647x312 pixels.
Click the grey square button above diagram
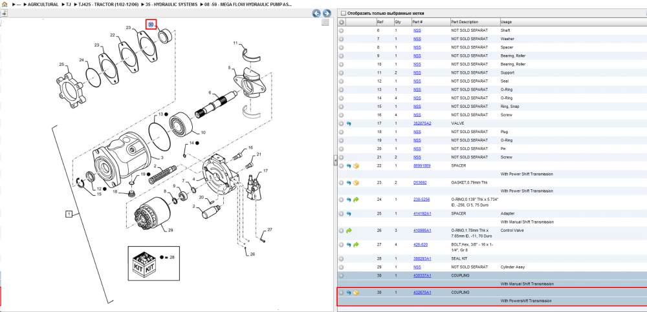coord(325,22)
